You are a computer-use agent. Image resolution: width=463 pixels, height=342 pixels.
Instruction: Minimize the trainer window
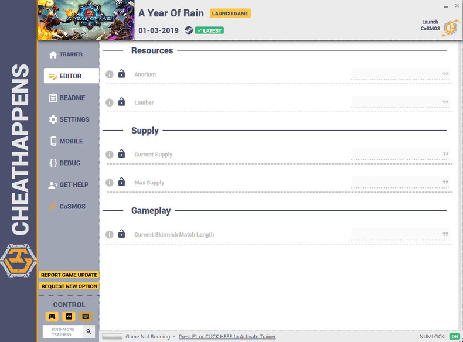click(x=445, y=6)
